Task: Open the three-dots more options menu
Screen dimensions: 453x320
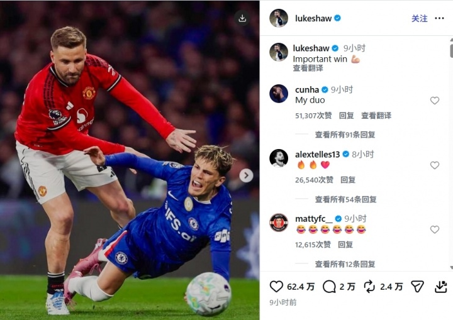Action: coord(439,18)
